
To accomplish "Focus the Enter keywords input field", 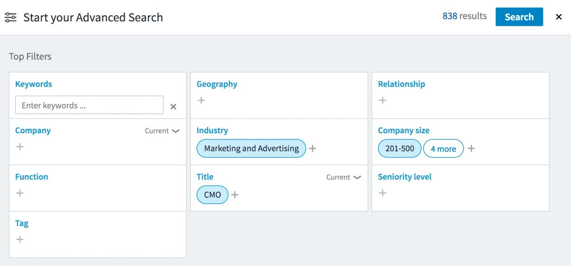I will [x=89, y=105].
